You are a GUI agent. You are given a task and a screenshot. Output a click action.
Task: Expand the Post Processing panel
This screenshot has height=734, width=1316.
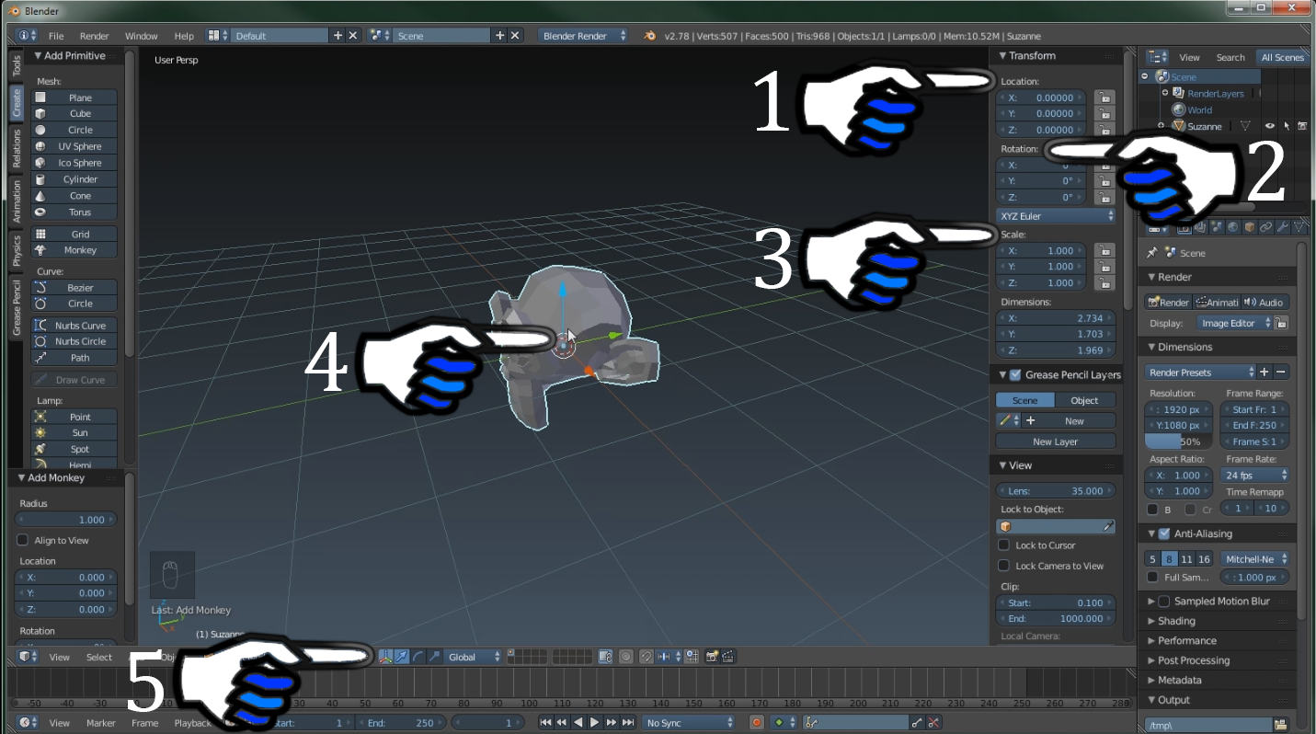click(1194, 660)
